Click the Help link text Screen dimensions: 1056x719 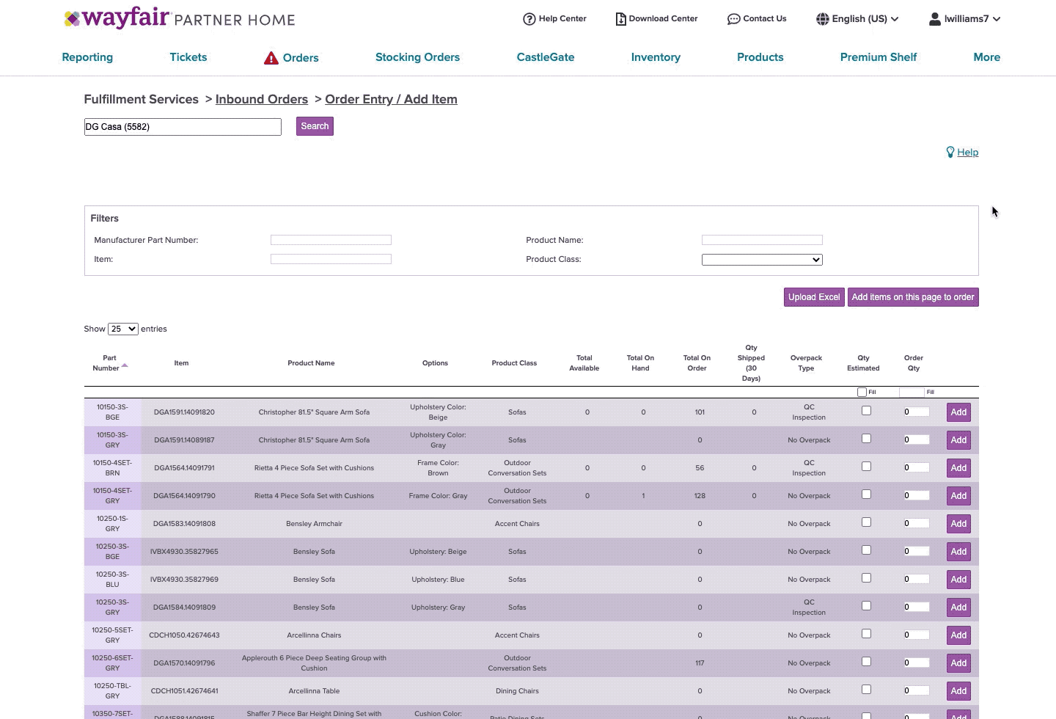pos(967,152)
